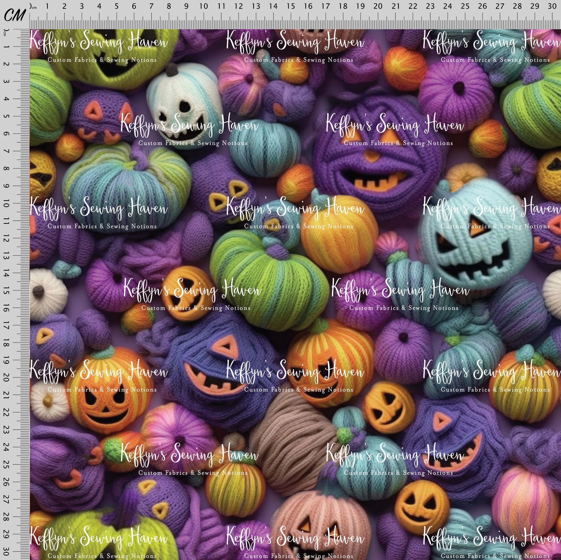561x560 pixels.
Task: Click the 20 mark on the vertical ruler
Action: coord(6,377)
